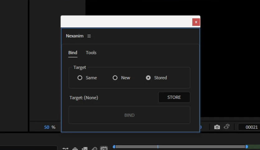
Task: Select the New target radio button
Action: 115,78
